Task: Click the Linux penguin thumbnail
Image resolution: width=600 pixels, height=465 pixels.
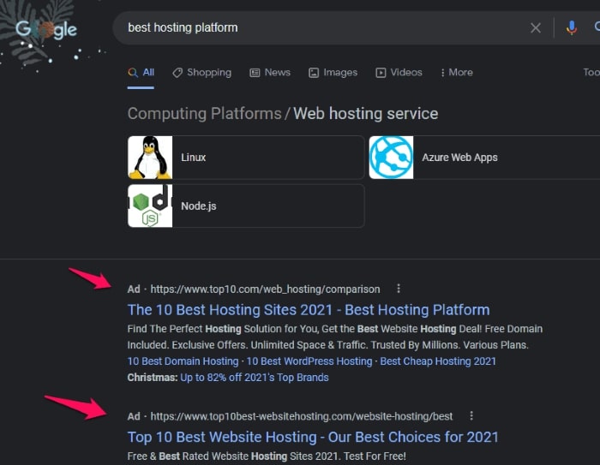Action: tap(150, 158)
